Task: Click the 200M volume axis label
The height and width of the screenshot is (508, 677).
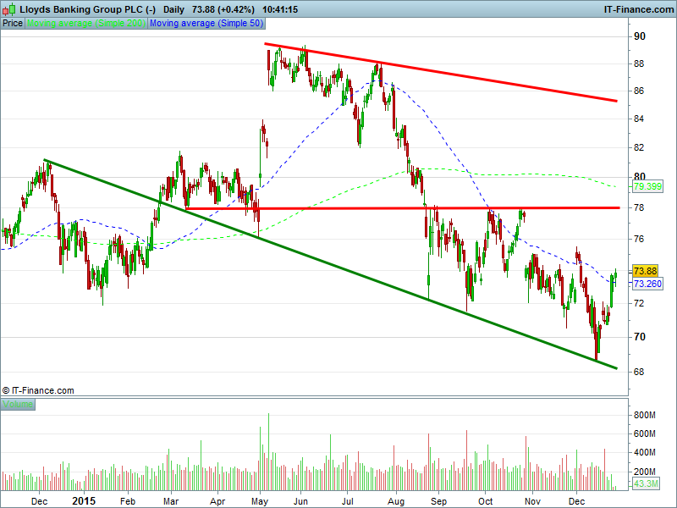Action: [x=645, y=472]
